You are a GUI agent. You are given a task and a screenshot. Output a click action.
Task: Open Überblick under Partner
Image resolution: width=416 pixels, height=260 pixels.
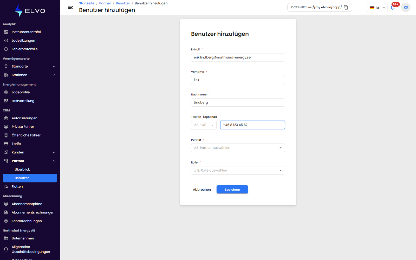coord(22,170)
